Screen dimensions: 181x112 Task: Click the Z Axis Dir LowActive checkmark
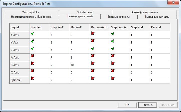93,48
